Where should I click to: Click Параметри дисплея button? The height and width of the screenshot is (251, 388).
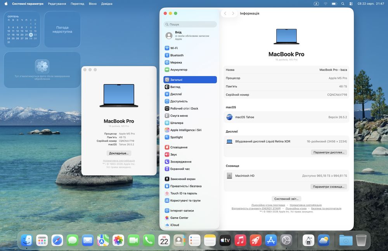coord(329,152)
